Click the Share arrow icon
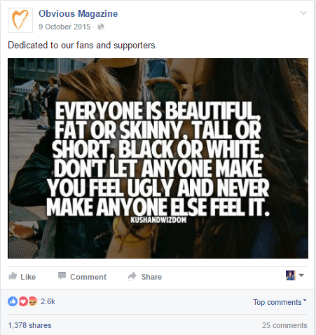316x335 pixels. click(132, 276)
